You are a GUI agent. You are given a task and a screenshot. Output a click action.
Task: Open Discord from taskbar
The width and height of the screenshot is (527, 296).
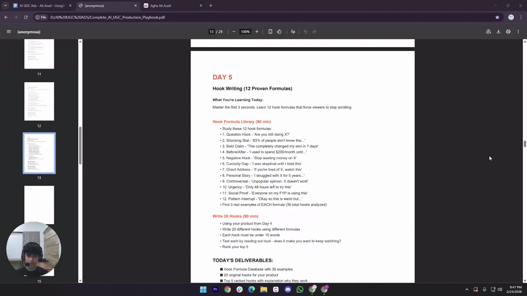288,289
